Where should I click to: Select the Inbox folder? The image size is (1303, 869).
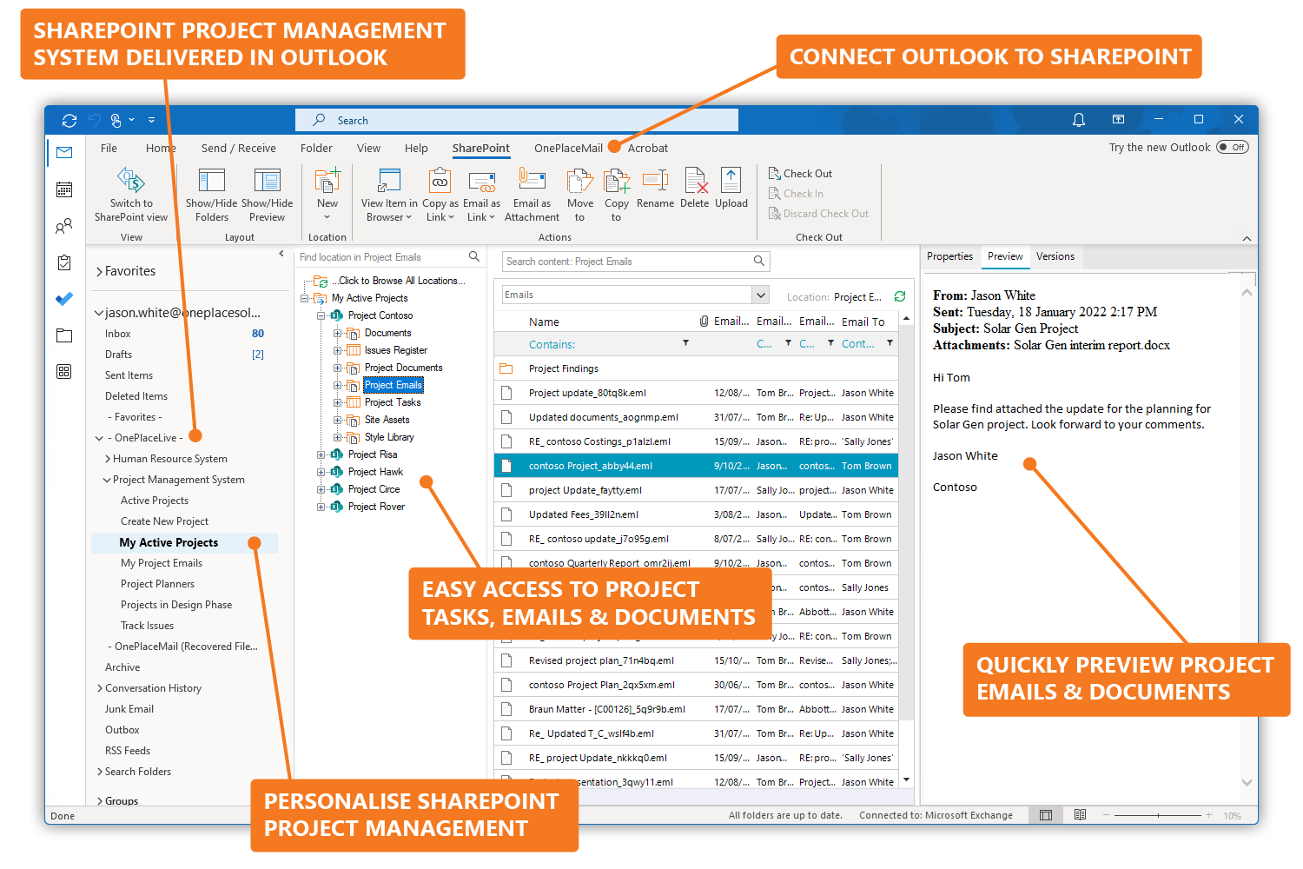(x=118, y=334)
